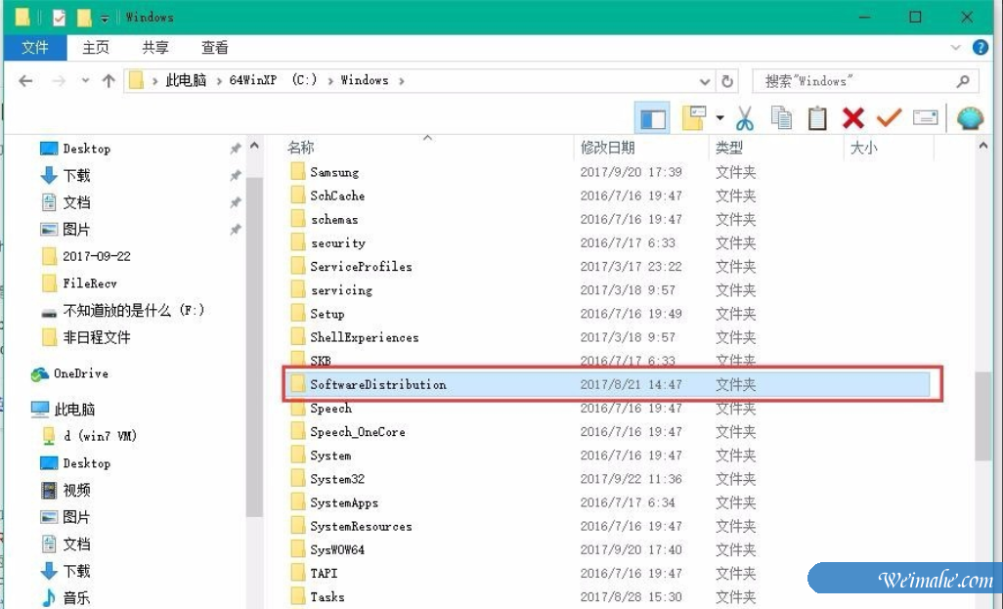Click the back navigation arrow
This screenshot has height=609, width=1003.
[x=25, y=80]
